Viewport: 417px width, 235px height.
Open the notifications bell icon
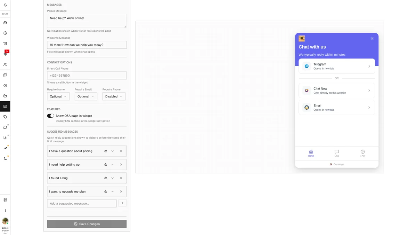[x=5, y=5]
